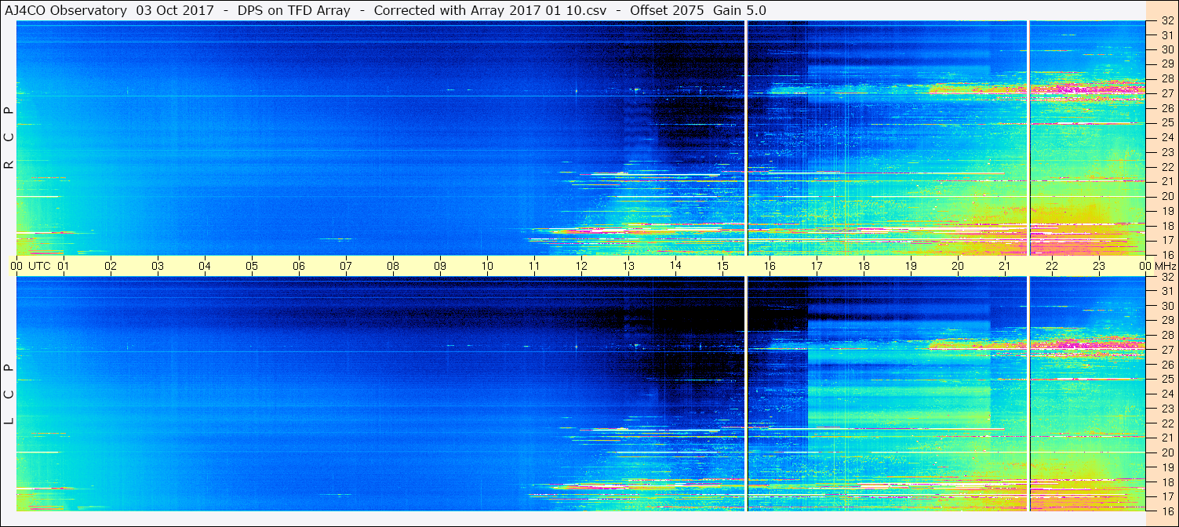1179x527 pixels.
Task: Click hour label '13' on the time axis
Action: [628, 266]
